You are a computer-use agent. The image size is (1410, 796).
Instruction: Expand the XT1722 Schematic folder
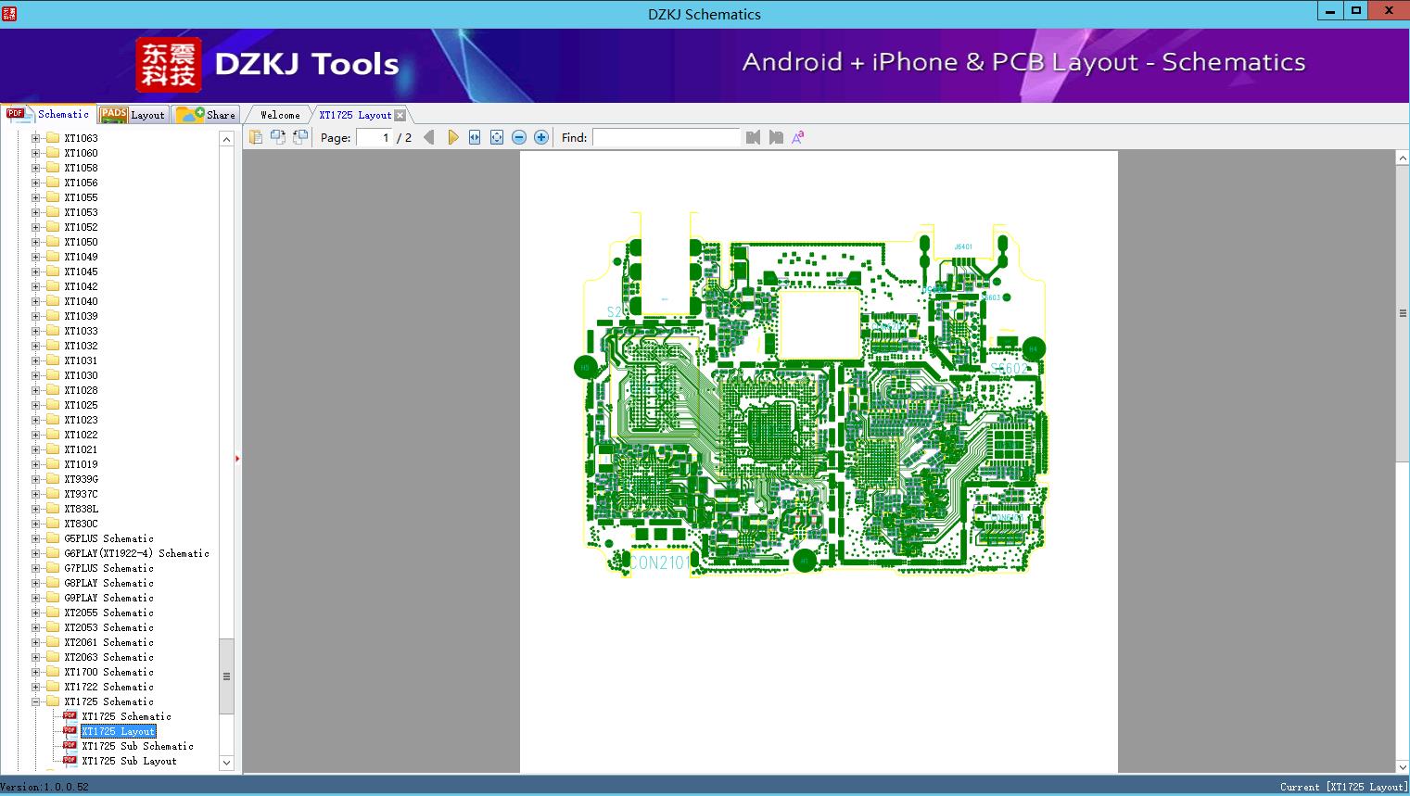(36, 687)
